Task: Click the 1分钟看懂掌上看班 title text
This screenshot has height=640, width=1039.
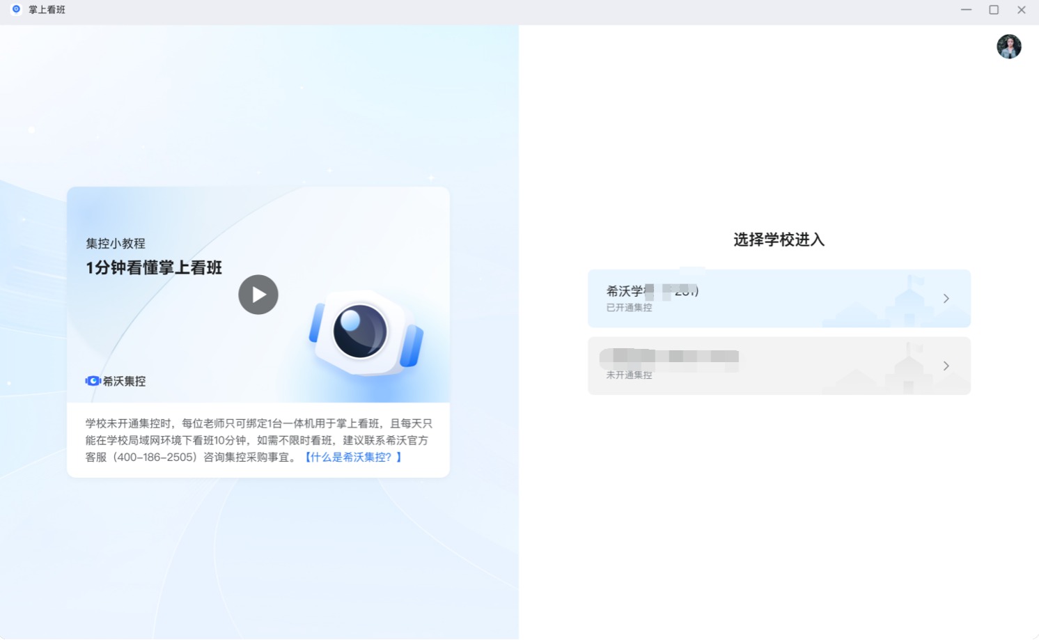Action: [x=154, y=267]
